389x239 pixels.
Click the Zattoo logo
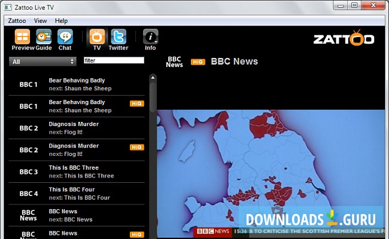344,38
